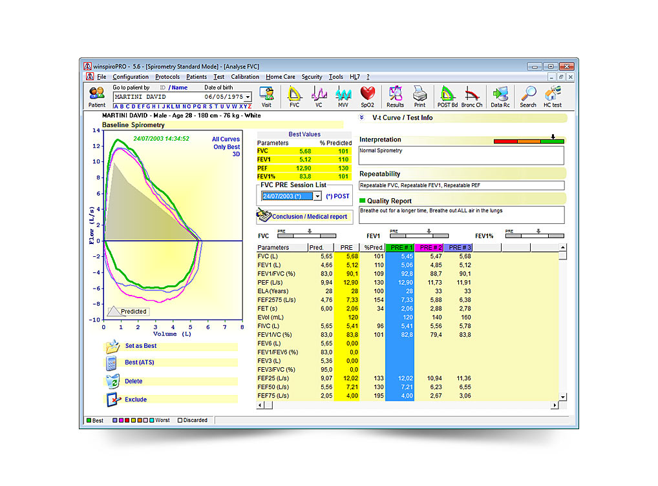Open the Calibration menu
The width and height of the screenshot is (658, 486).
tap(245, 77)
